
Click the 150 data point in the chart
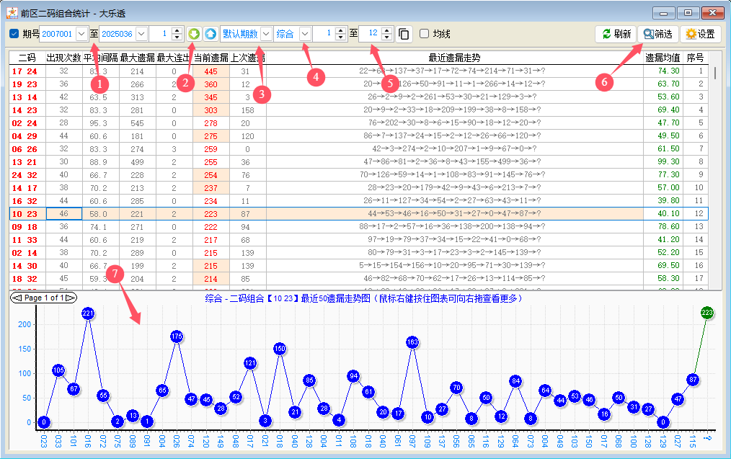(280, 348)
